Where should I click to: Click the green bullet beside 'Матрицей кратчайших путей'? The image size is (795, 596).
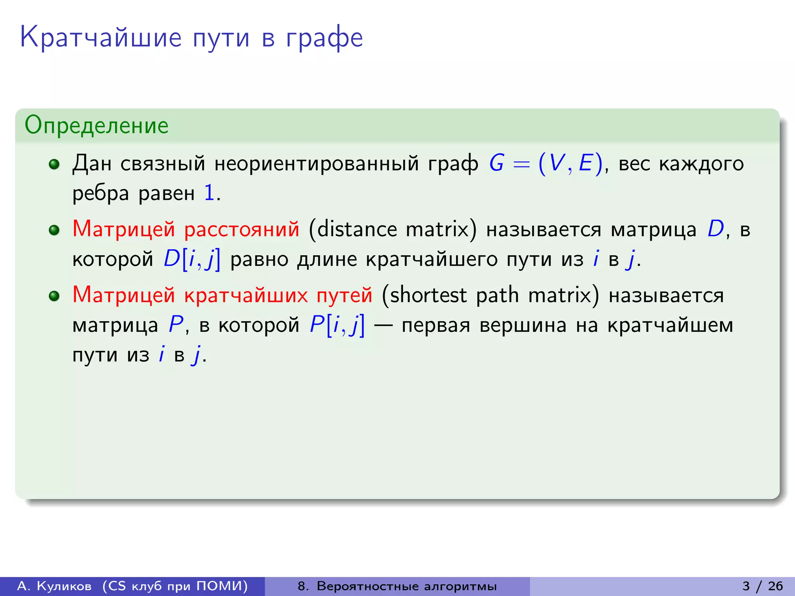click(54, 296)
